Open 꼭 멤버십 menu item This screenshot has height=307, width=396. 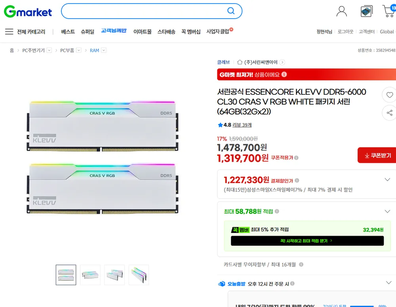point(191,32)
